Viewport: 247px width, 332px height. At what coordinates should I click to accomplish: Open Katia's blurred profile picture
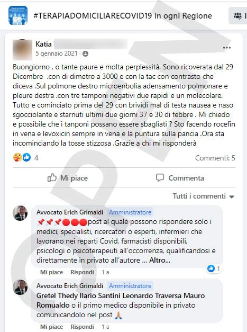[22, 49]
